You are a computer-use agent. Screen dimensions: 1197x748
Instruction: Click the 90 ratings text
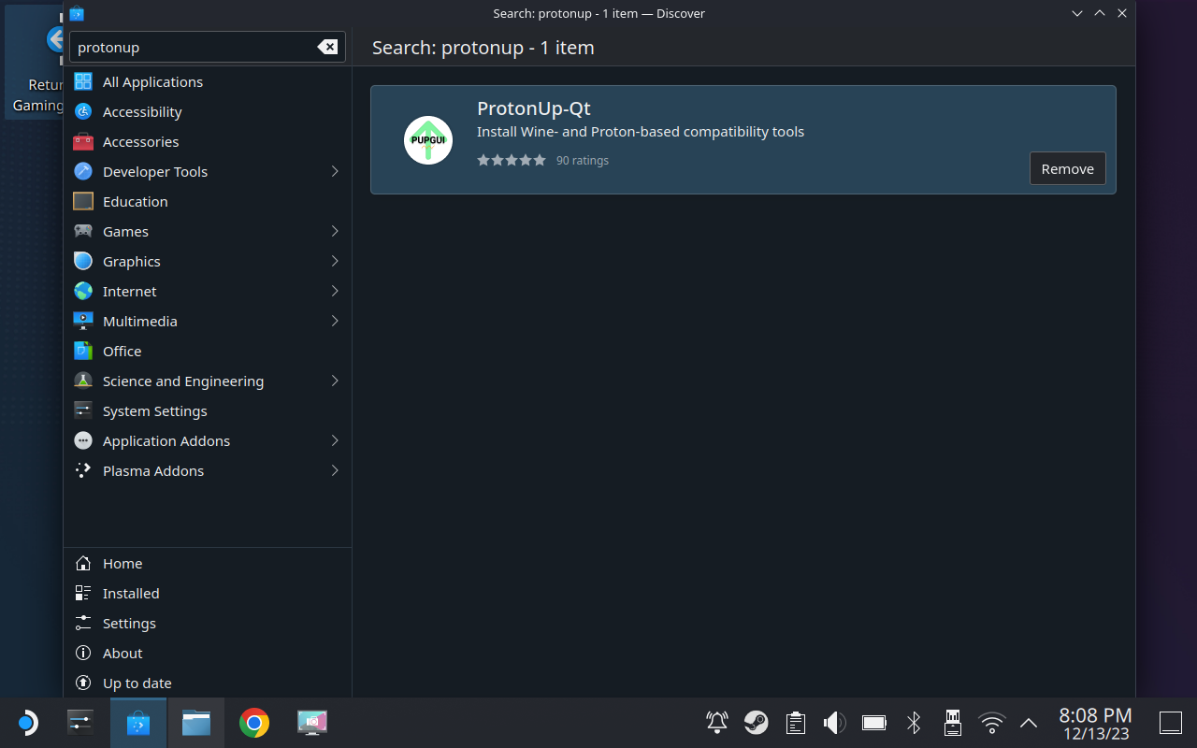pos(583,160)
